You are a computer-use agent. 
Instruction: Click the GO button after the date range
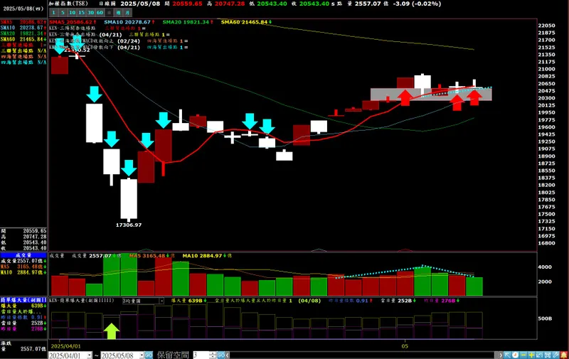(x=149, y=355)
